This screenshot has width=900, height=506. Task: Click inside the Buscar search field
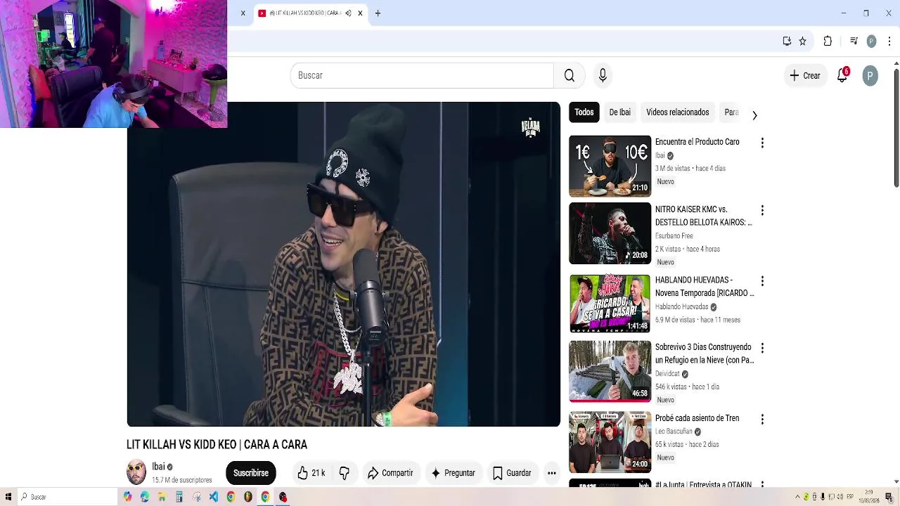coord(422,75)
